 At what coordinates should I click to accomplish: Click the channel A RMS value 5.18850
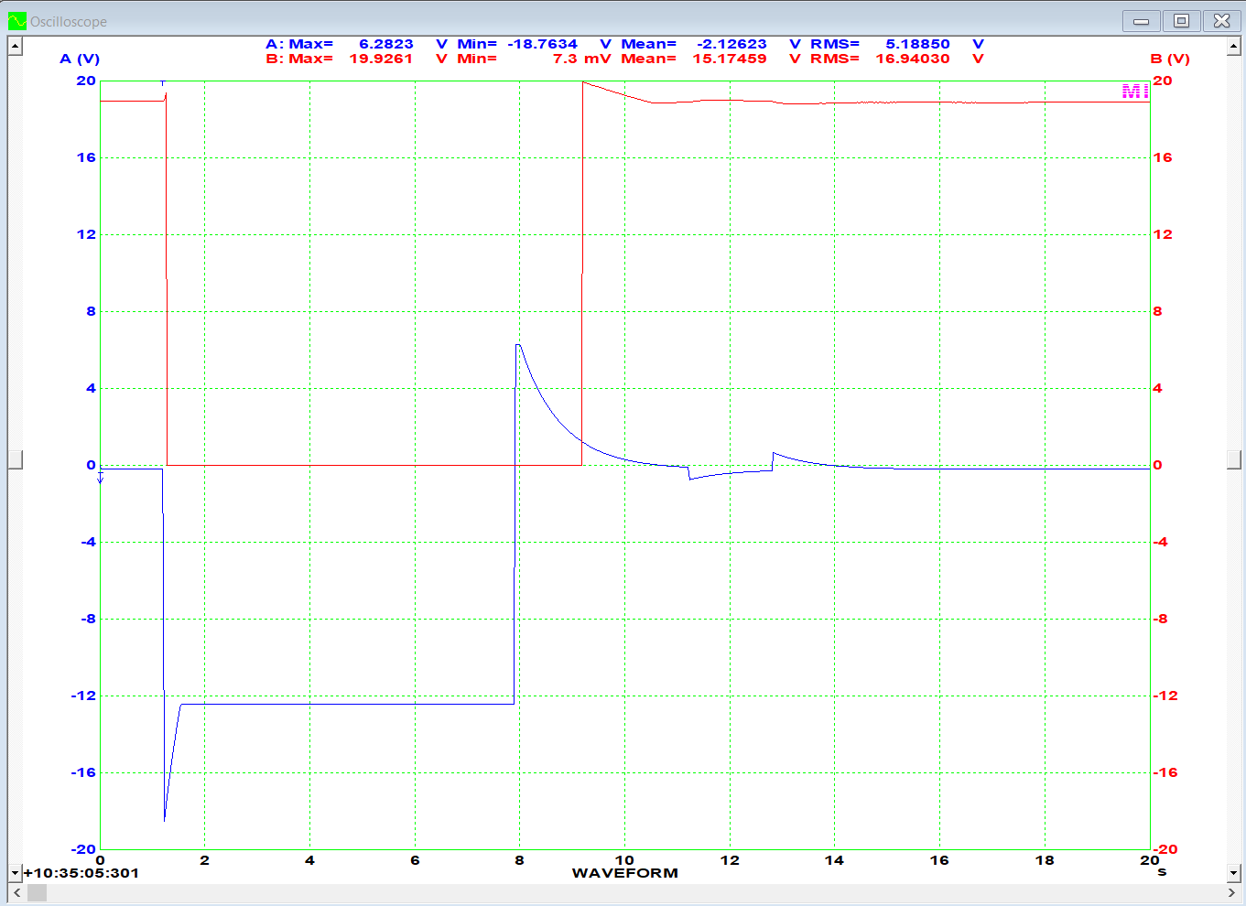(917, 44)
